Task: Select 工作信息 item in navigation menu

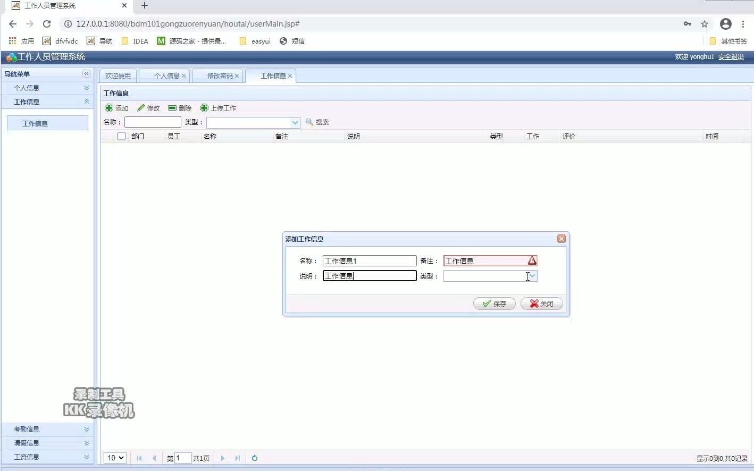Action: pyautogui.click(x=47, y=123)
